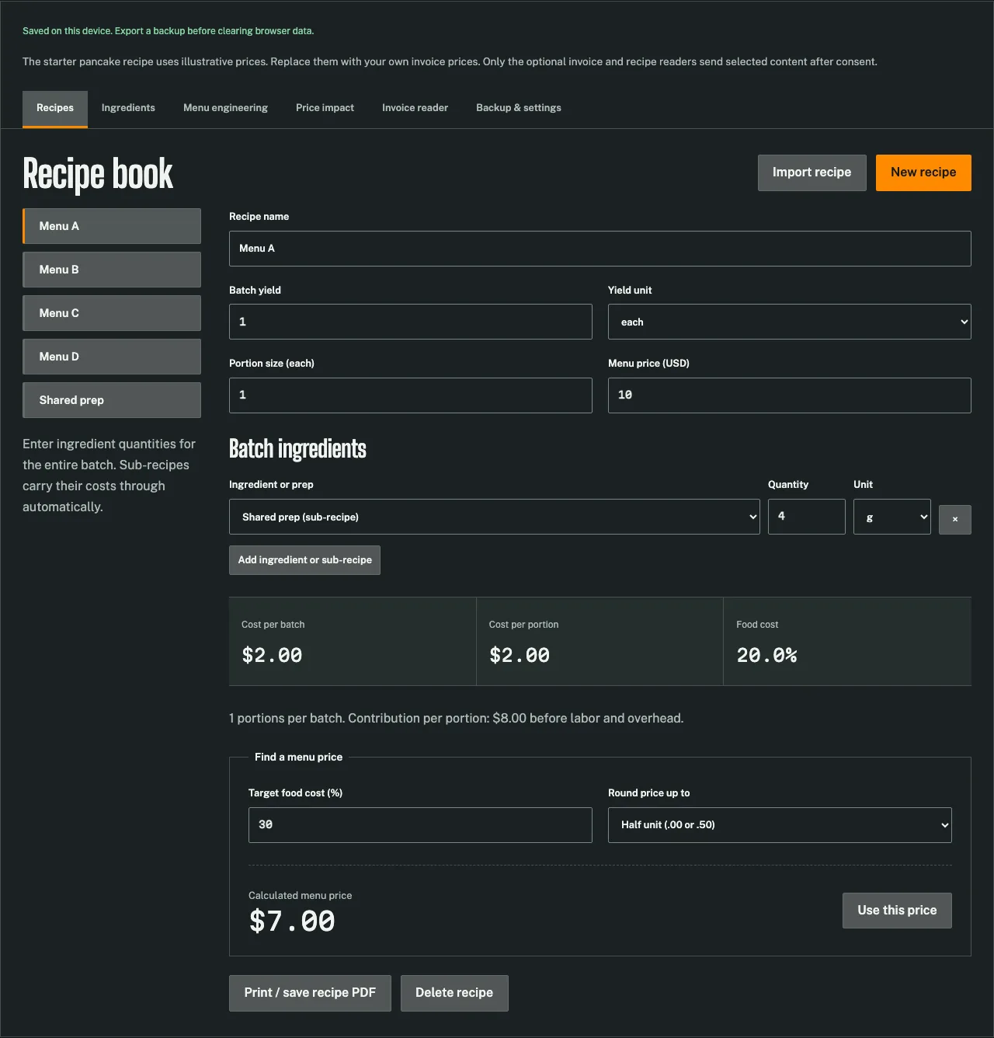This screenshot has height=1038, width=994.
Task: Apply with Use this price button
Action: [x=897, y=911]
